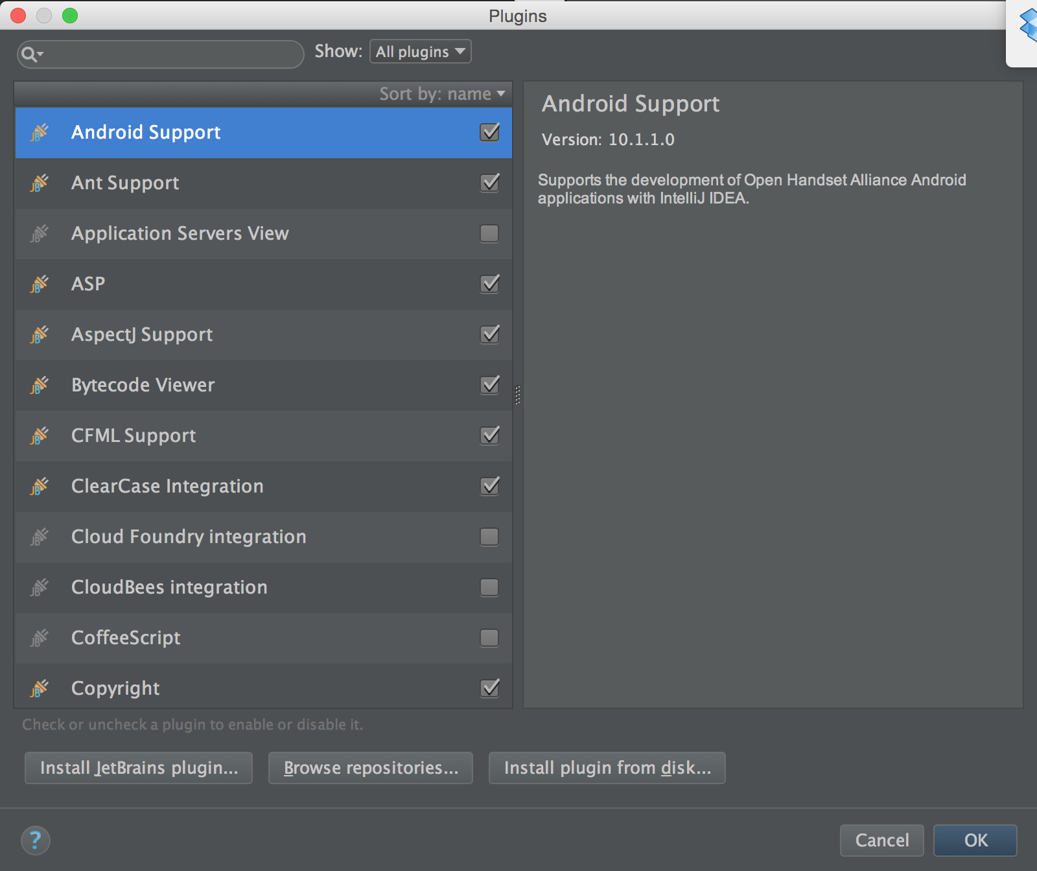Click the Version 10.1.1.0 text

pyautogui.click(x=608, y=139)
